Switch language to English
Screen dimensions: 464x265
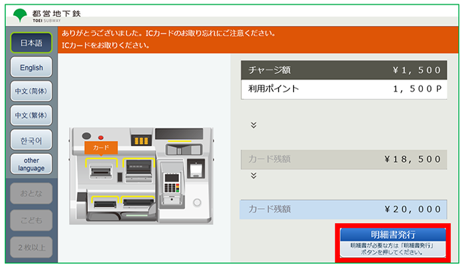(x=31, y=68)
